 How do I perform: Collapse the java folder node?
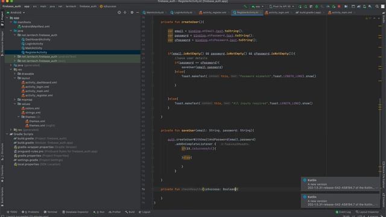(11, 31)
